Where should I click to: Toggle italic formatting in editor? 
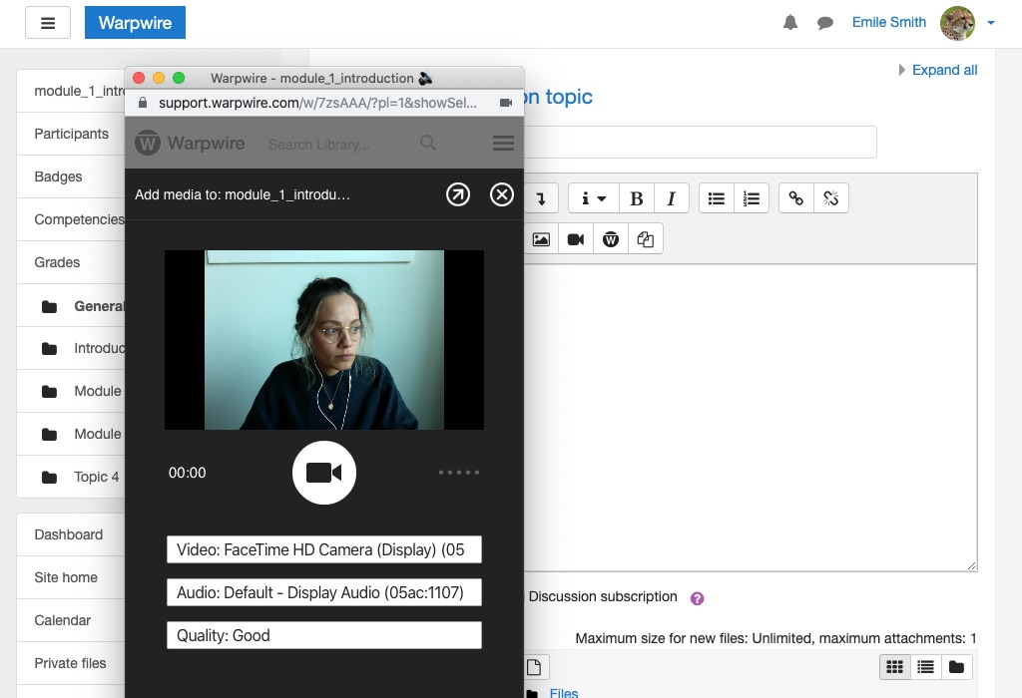[x=672, y=198]
